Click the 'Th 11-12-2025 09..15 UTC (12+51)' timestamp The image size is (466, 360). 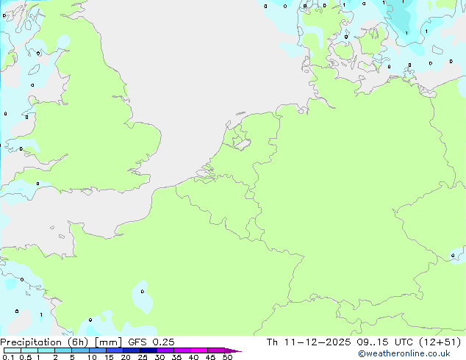tap(364, 342)
